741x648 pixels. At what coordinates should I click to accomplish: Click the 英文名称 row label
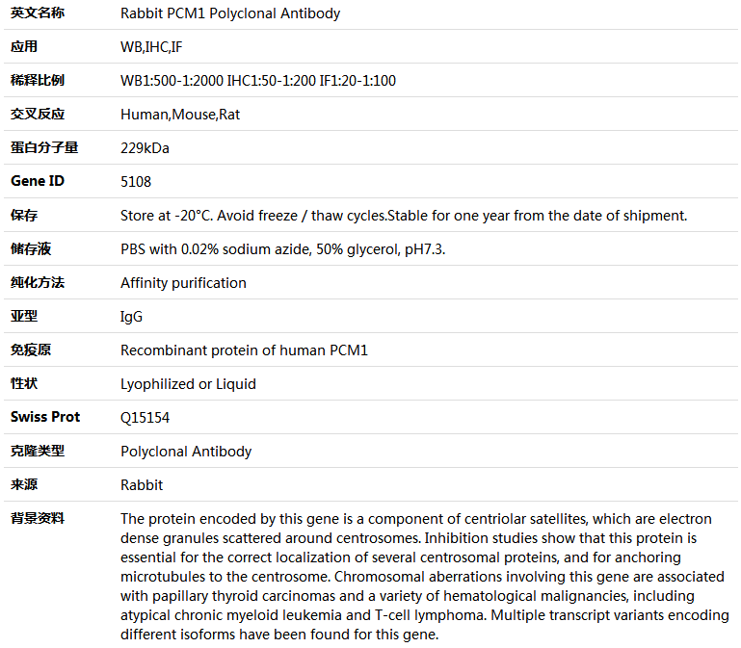(38, 13)
